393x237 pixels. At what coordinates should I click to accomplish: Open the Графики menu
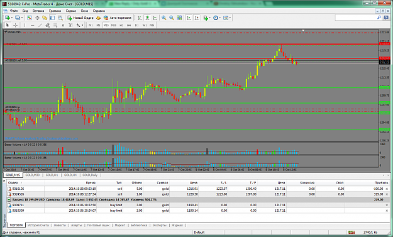click(x=55, y=11)
